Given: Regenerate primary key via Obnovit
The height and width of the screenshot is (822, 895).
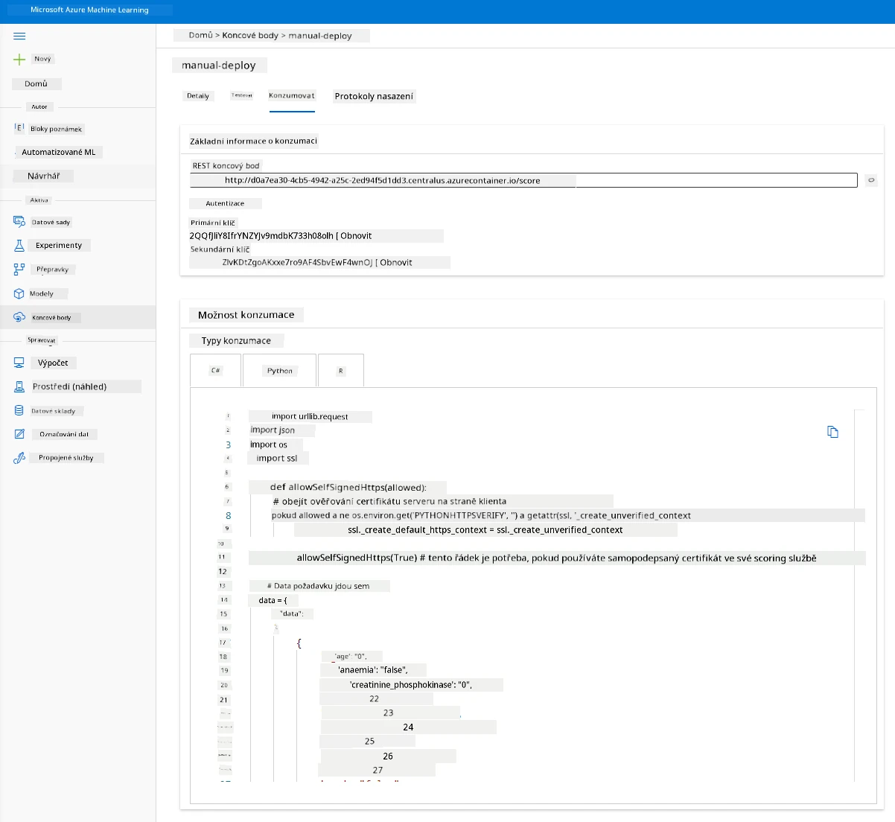Looking at the screenshot, I should [x=356, y=235].
